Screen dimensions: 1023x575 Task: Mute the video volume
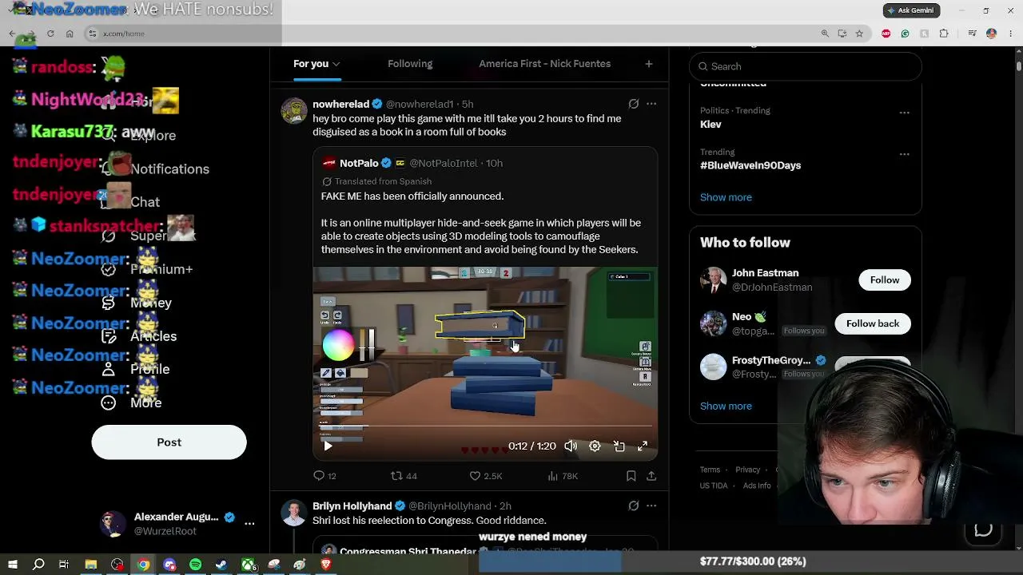pos(571,446)
